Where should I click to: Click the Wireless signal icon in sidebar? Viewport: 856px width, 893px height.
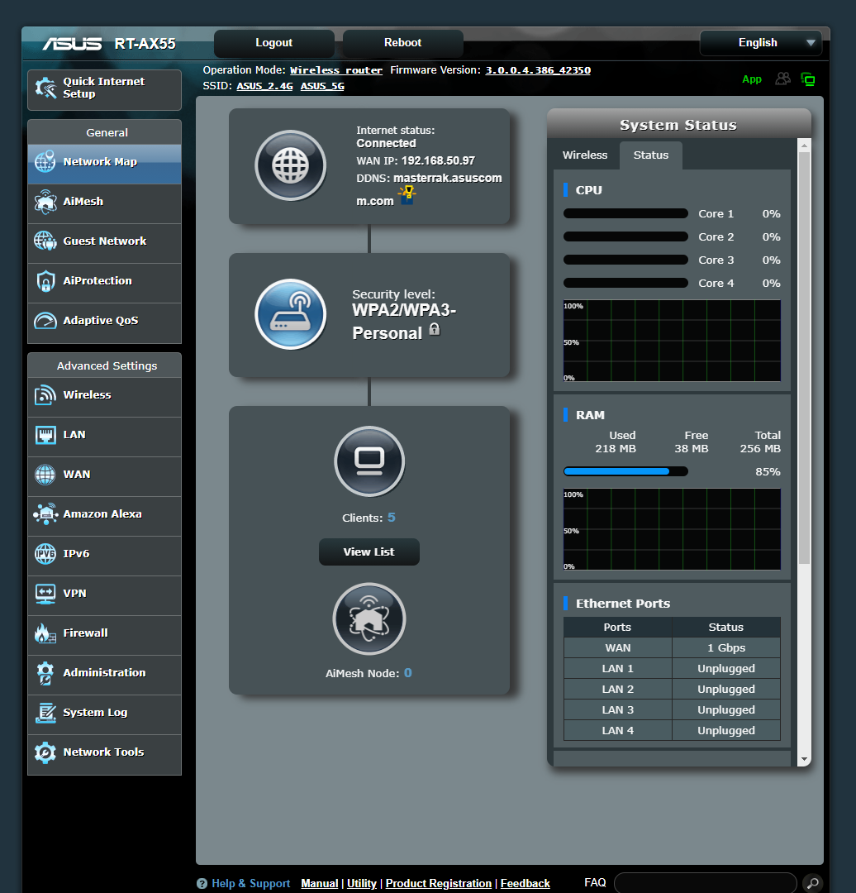45,394
